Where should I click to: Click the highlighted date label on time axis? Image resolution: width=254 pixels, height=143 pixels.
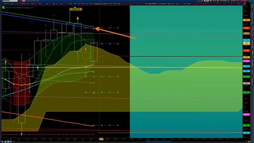[x=101, y=139]
